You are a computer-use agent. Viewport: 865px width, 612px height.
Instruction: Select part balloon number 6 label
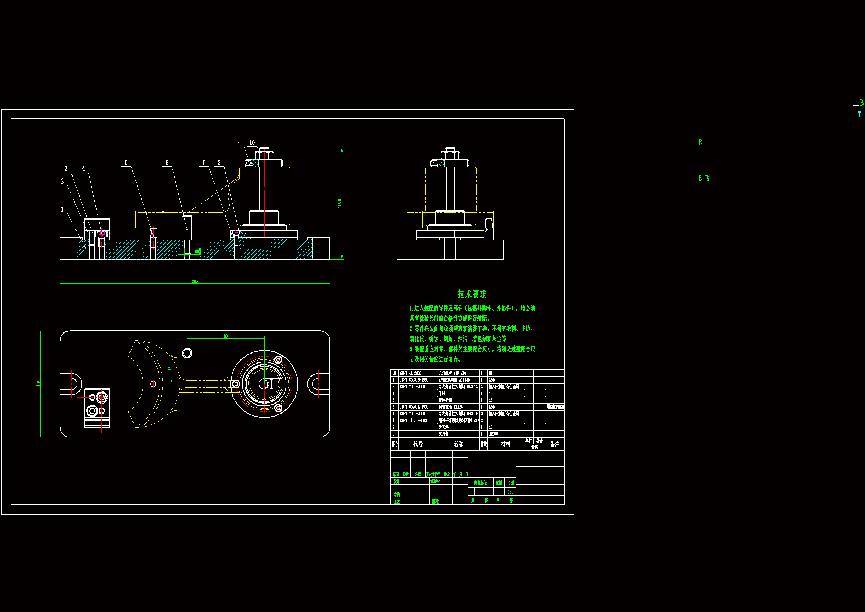tap(167, 163)
